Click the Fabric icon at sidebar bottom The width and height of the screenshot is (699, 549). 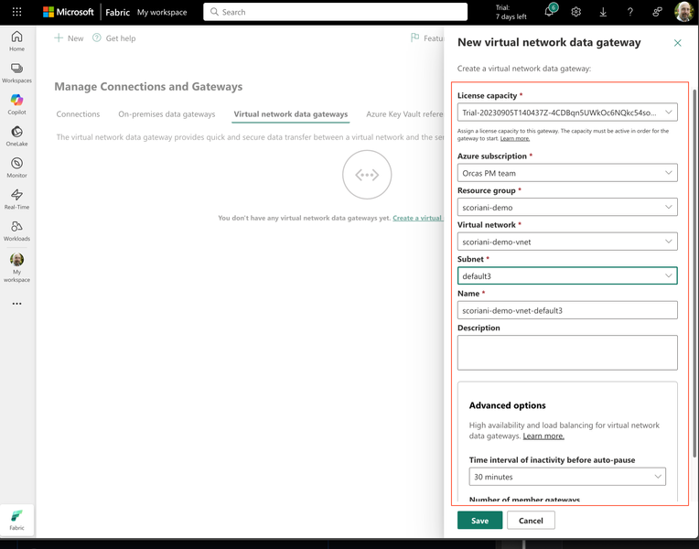coord(17,520)
